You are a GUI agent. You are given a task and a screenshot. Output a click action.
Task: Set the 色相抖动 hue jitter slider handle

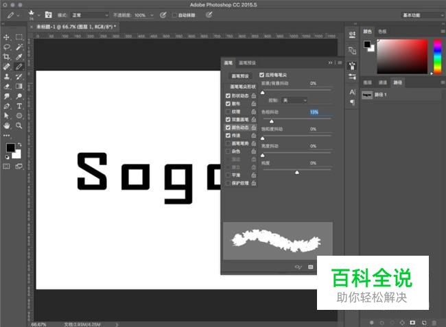point(272,121)
